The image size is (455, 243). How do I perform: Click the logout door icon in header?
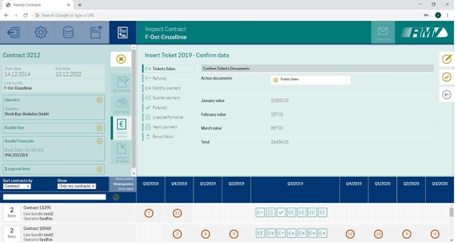click(x=14, y=32)
